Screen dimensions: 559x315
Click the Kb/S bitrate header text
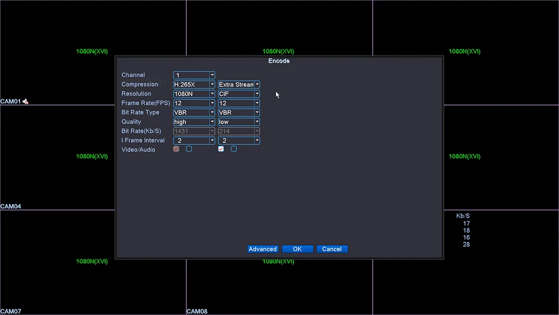click(x=463, y=216)
